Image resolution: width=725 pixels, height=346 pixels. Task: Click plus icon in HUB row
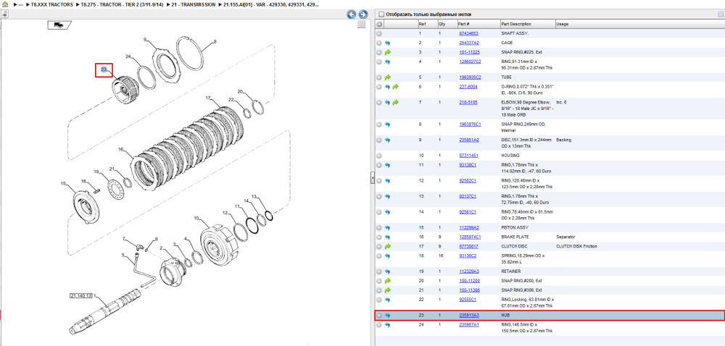[x=379, y=316]
